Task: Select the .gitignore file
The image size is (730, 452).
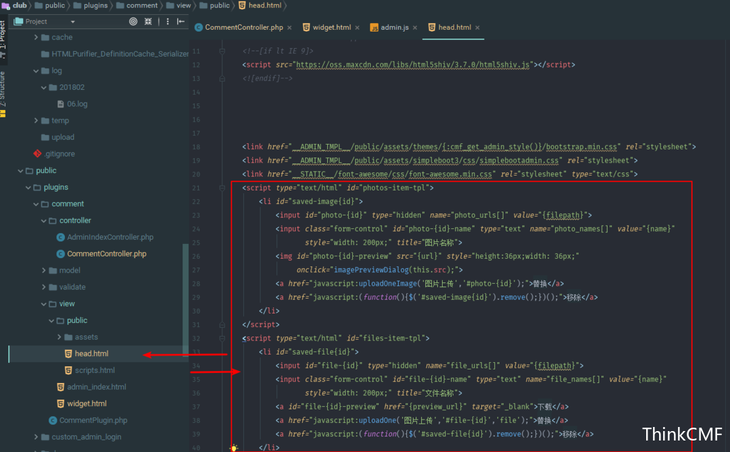Action: pos(54,154)
